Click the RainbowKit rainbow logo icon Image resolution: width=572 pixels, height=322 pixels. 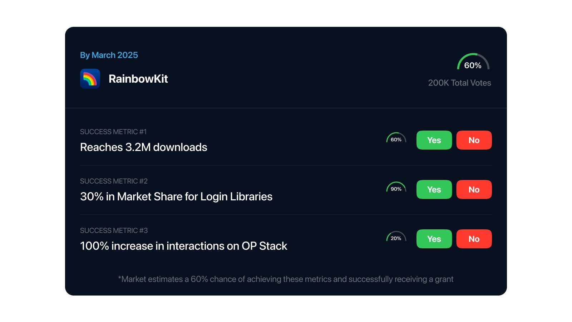coord(90,79)
